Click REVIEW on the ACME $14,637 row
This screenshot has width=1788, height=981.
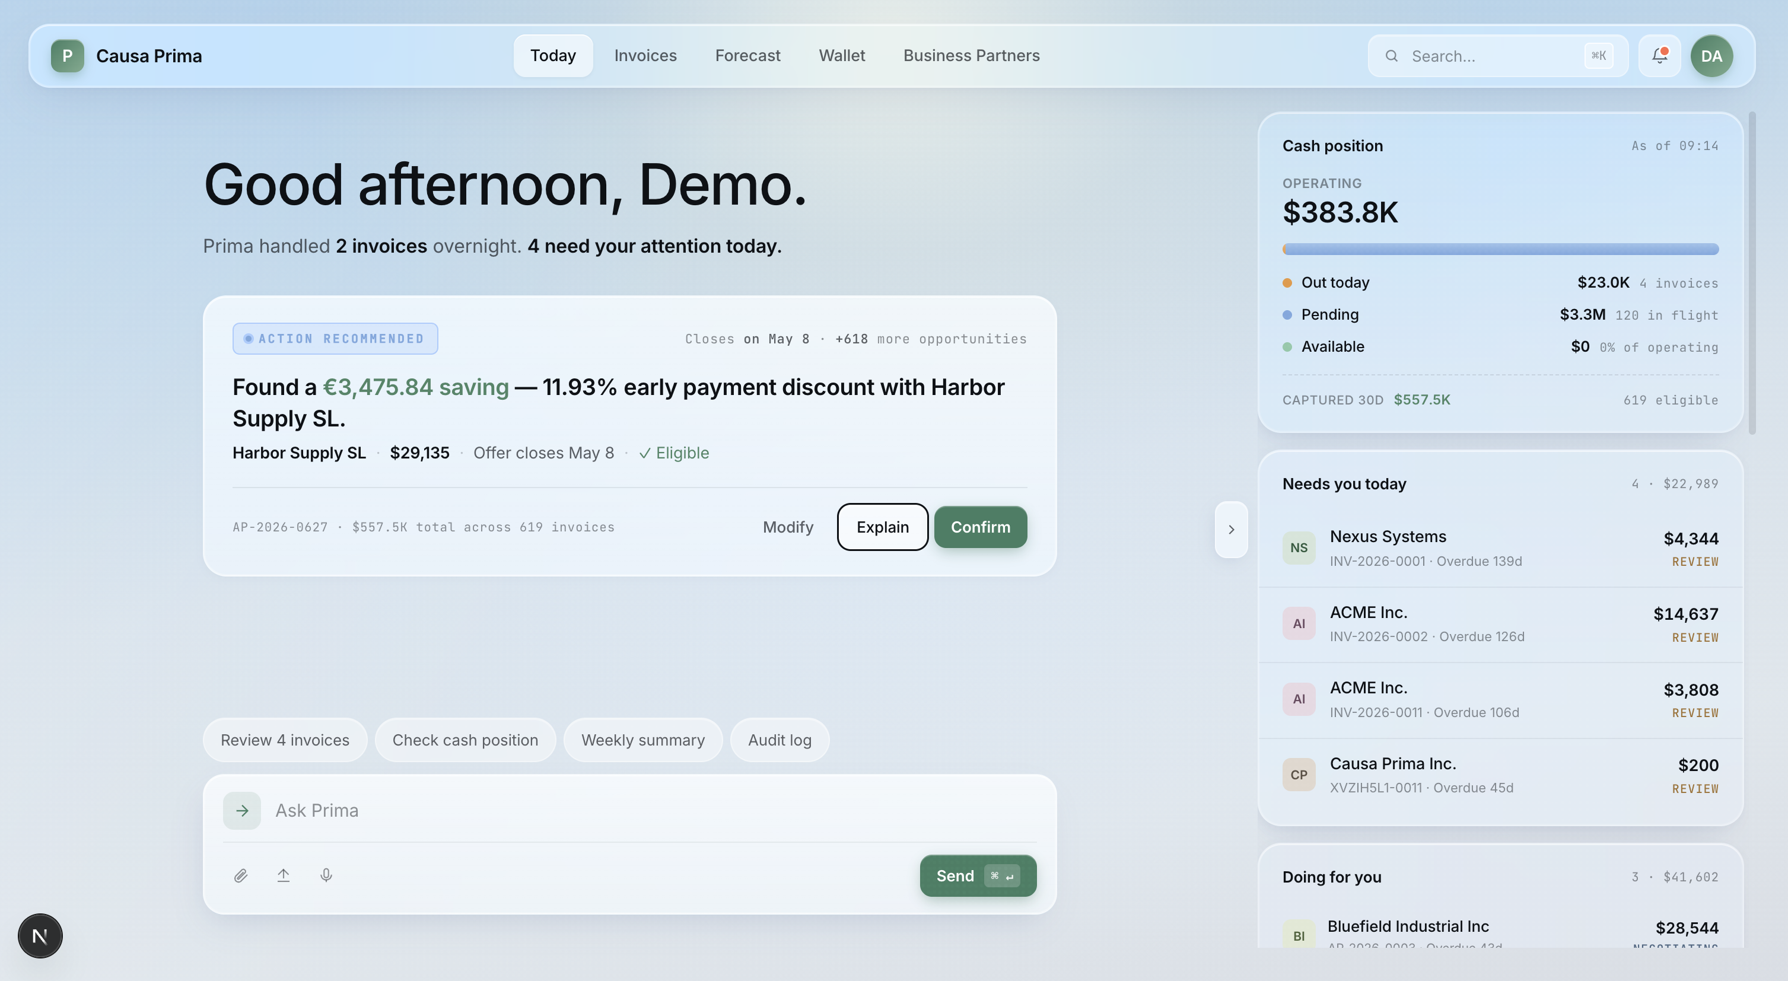click(x=1694, y=638)
